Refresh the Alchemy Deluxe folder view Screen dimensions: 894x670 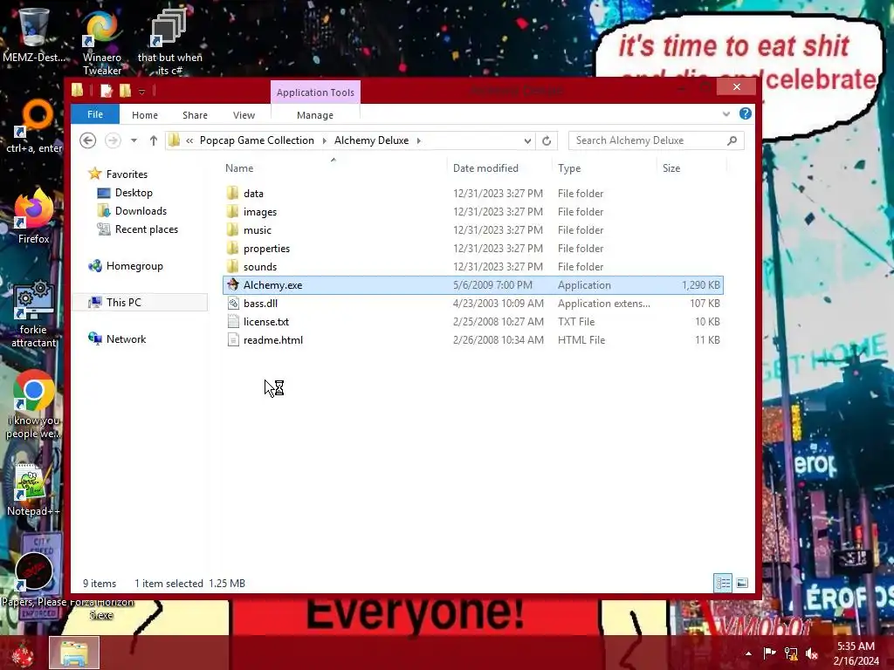[547, 140]
